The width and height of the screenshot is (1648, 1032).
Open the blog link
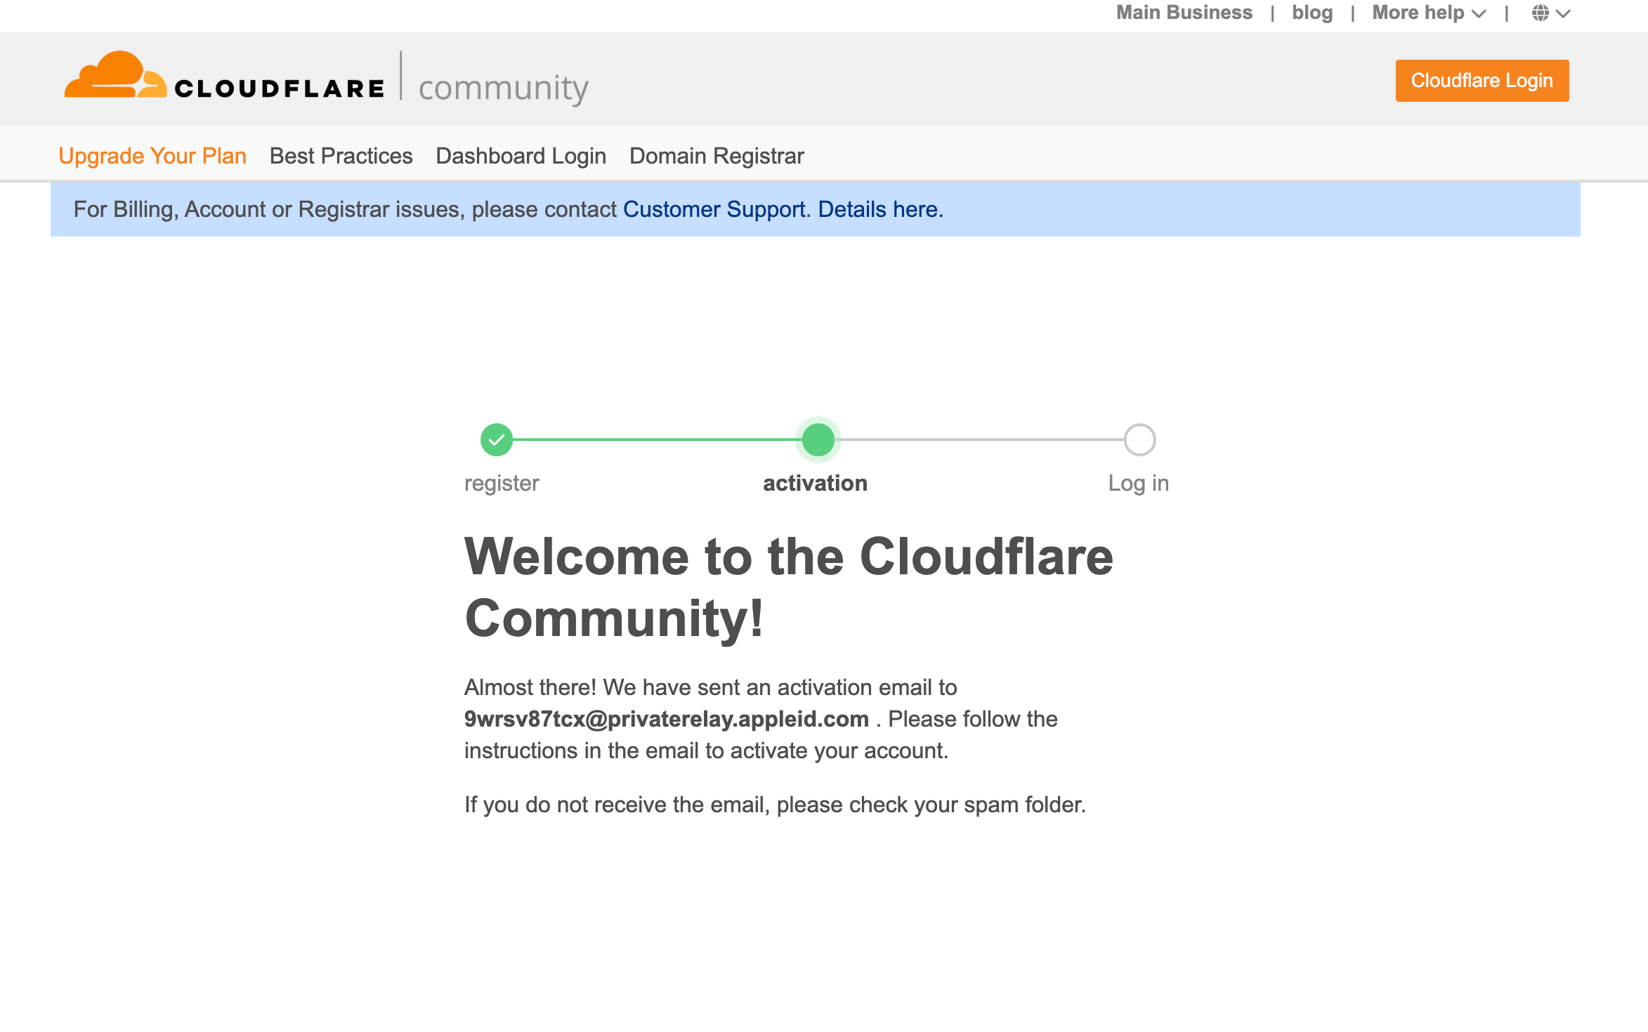click(1312, 13)
